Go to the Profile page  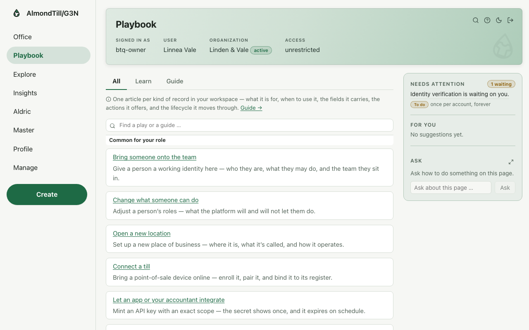pyautogui.click(x=48, y=149)
